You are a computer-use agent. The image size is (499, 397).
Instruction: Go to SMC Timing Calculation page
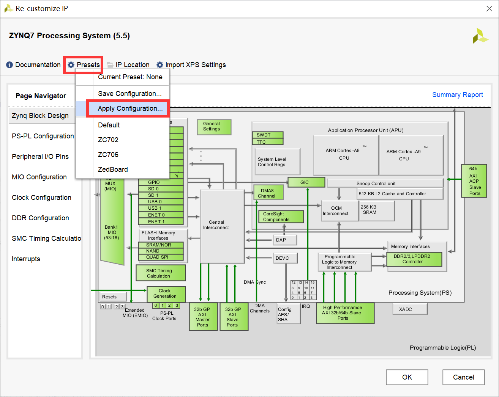(46, 239)
